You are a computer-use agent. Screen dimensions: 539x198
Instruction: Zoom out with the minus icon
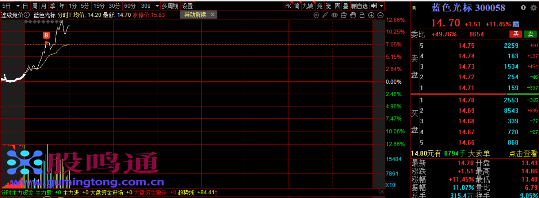381,15
